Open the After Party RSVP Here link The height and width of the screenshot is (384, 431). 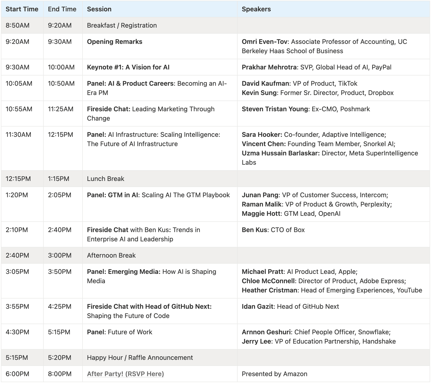(x=125, y=374)
